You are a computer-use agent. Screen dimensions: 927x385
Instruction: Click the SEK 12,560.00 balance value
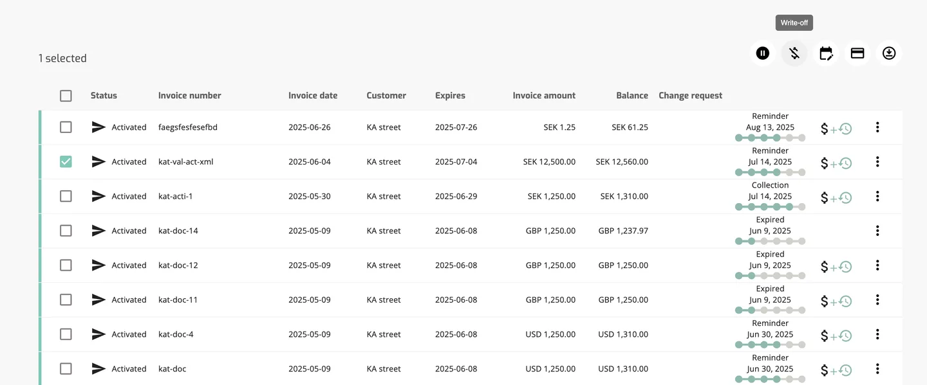622,162
